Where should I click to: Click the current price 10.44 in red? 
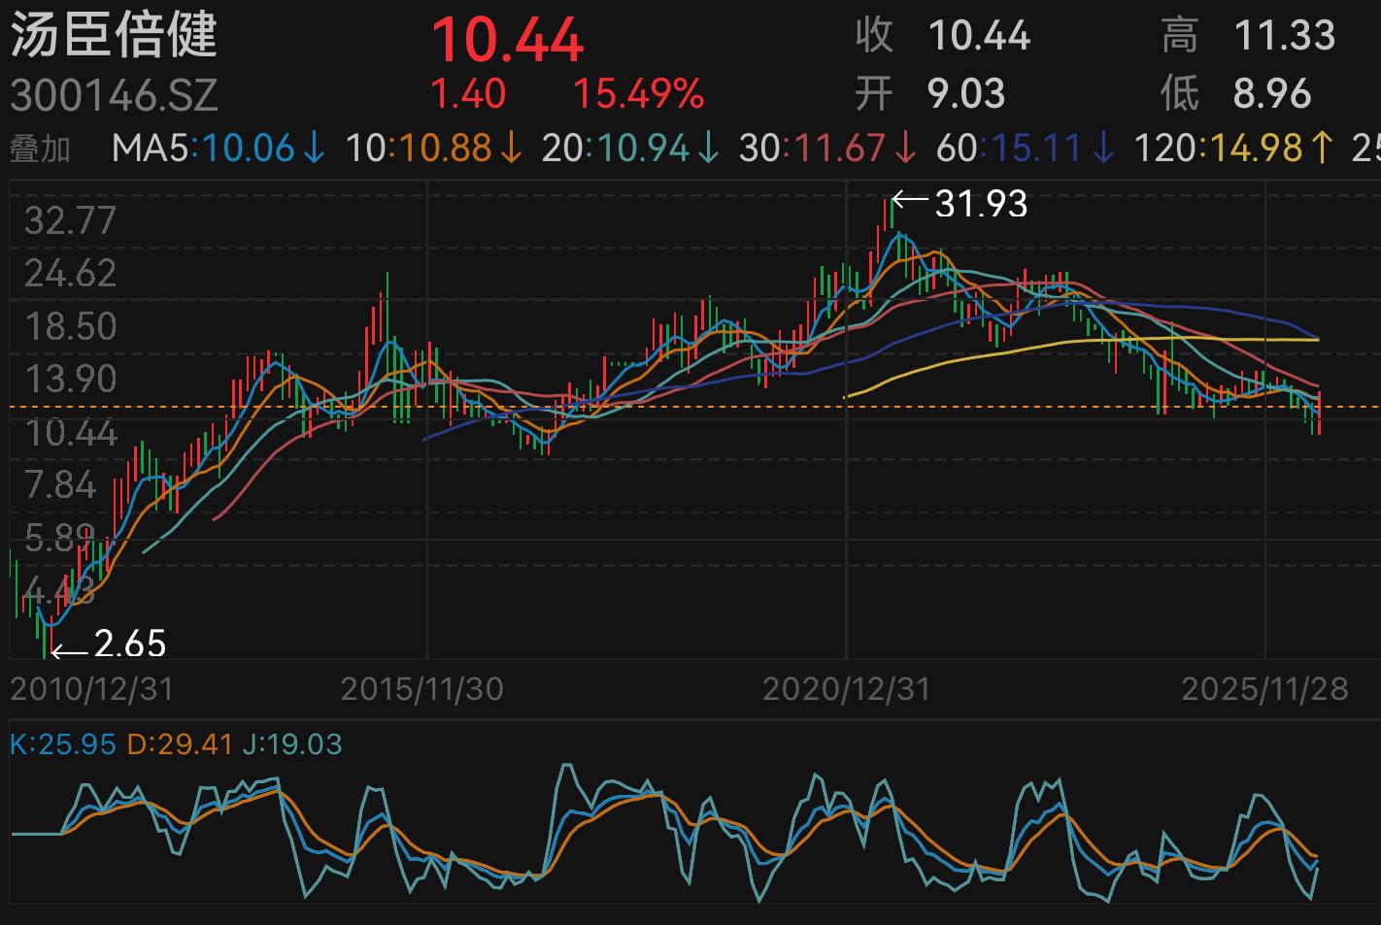507,41
